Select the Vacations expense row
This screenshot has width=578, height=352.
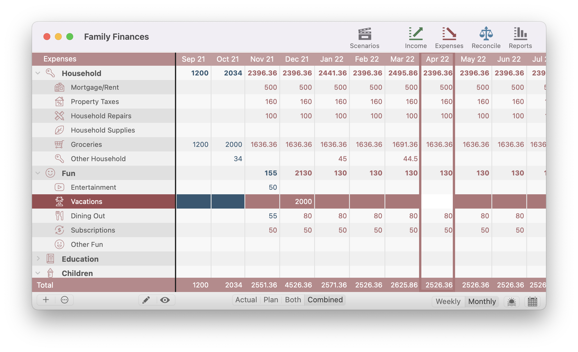coord(86,201)
